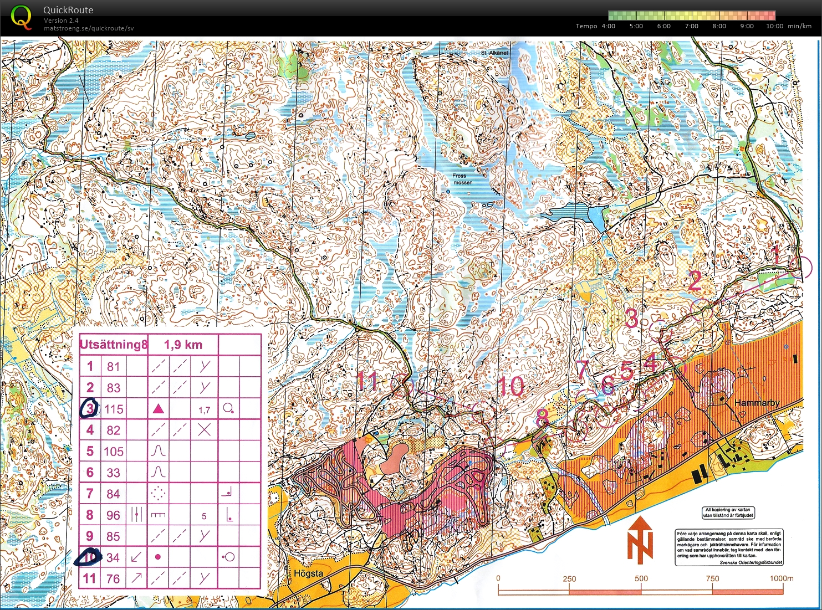Click the filled dot symbol in row 34

tap(158, 557)
